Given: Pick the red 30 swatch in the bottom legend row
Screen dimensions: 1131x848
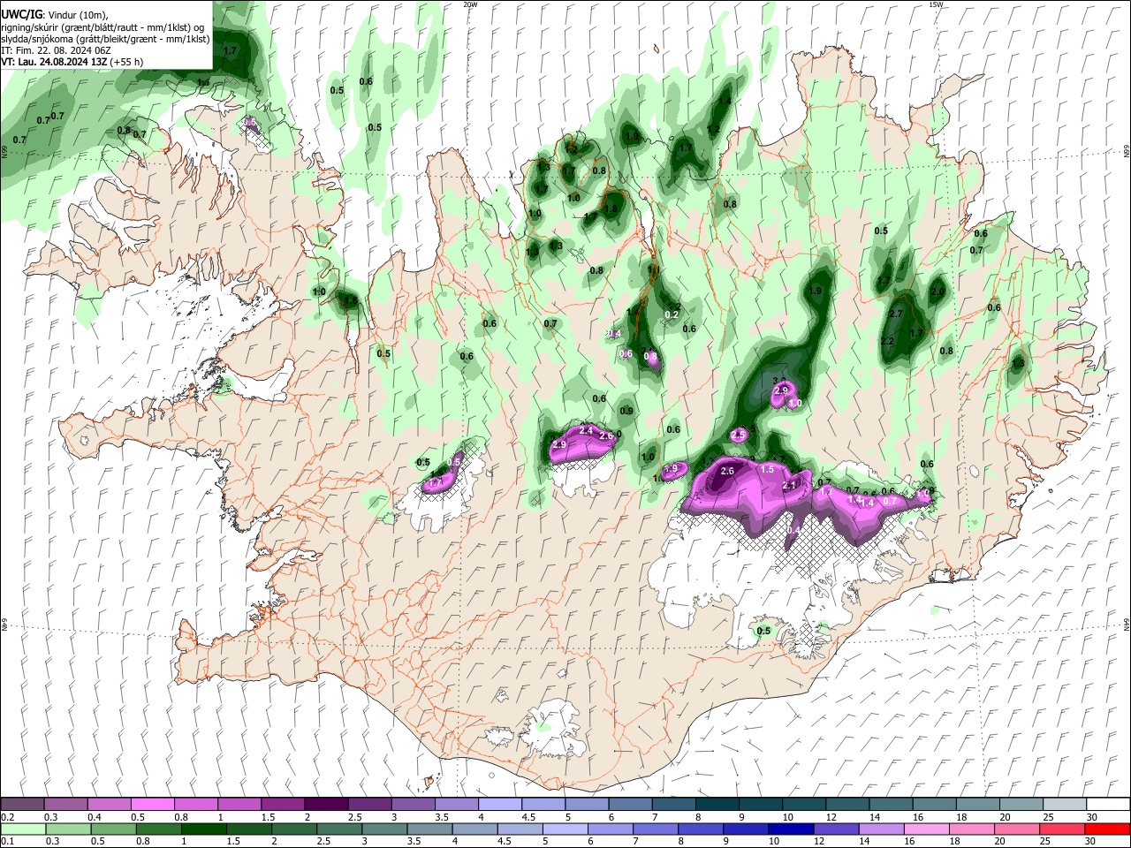Looking at the screenshot, I should tap(1106, 829).
